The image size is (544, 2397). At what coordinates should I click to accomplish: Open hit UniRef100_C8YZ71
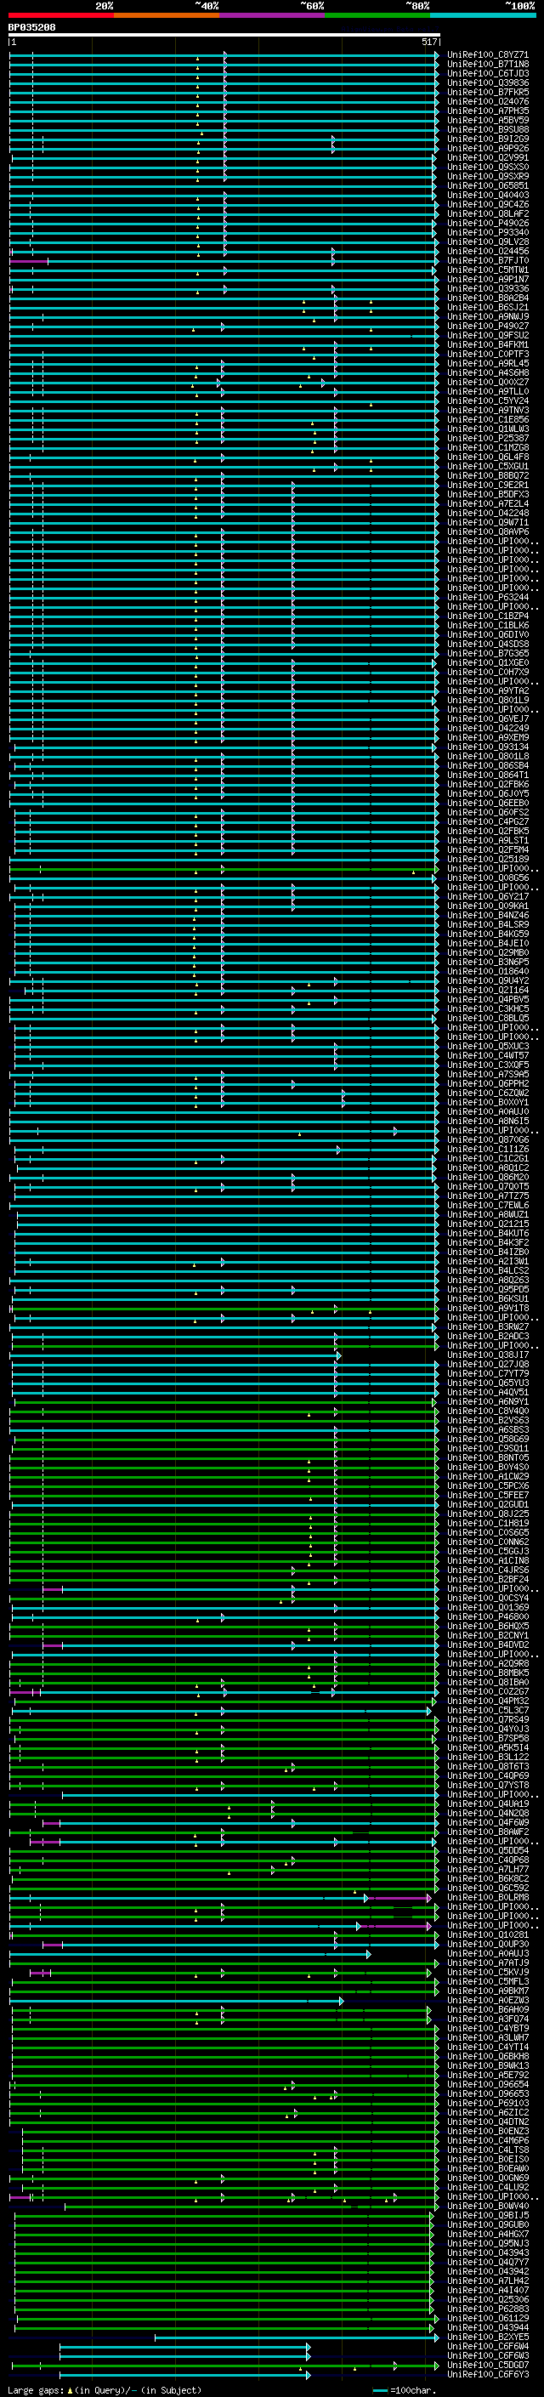[x=488, y=55]
